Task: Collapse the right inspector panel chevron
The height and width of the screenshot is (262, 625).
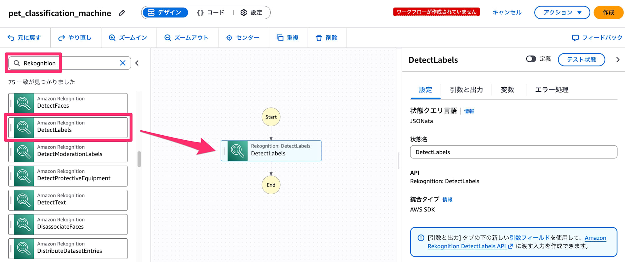Action: [x=617, y=60]
